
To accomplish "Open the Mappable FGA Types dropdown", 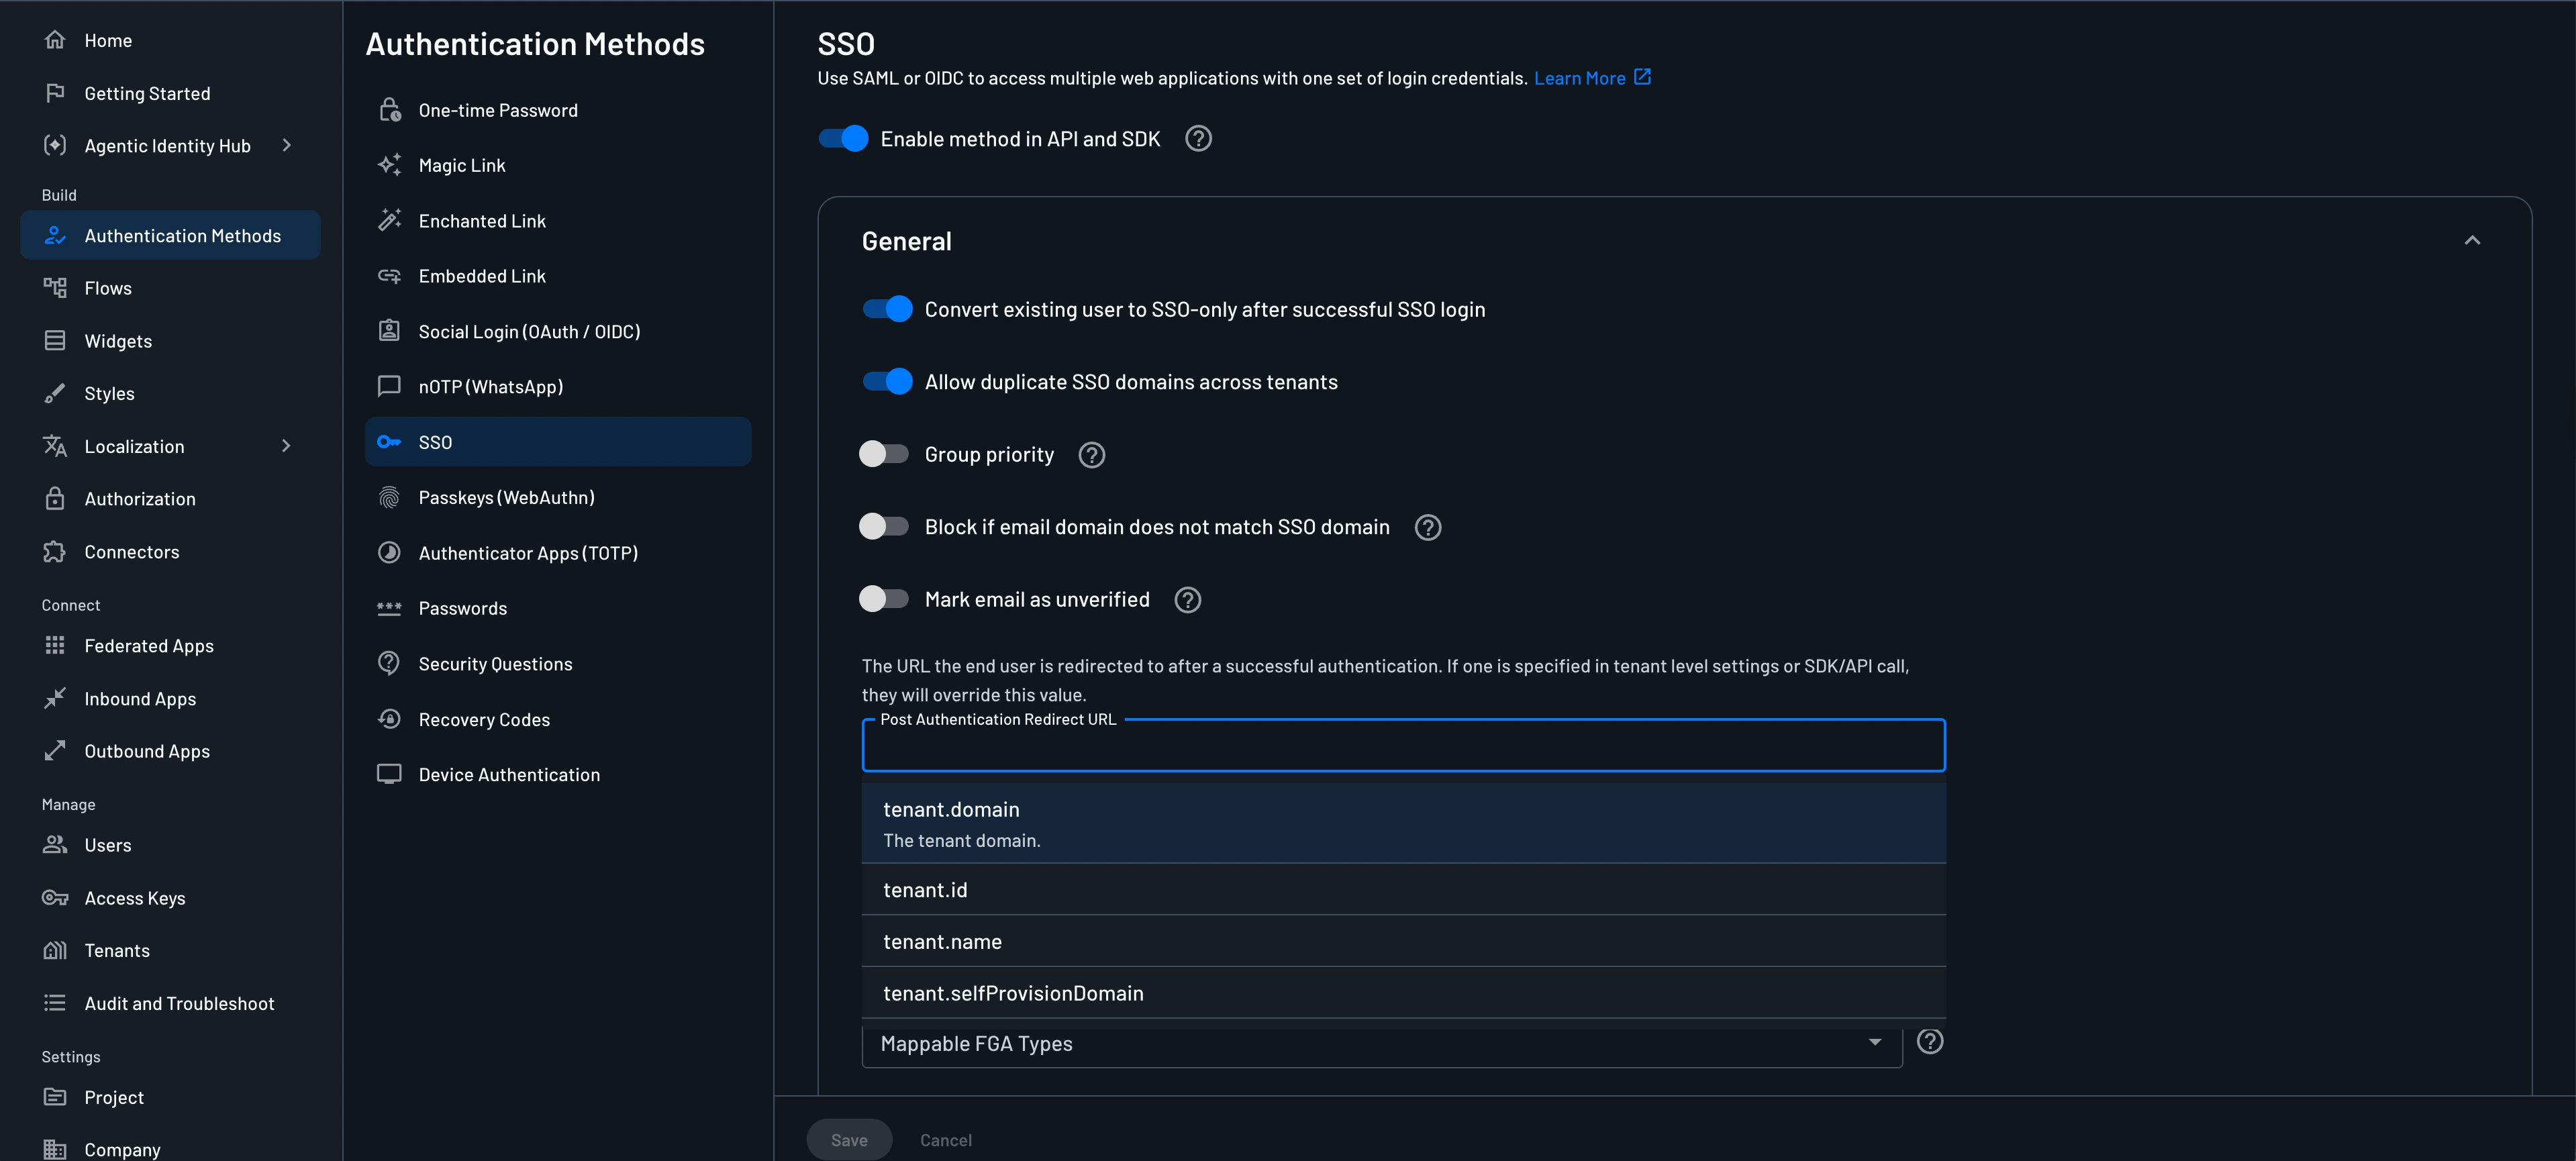I will tap(1875, 1042).
